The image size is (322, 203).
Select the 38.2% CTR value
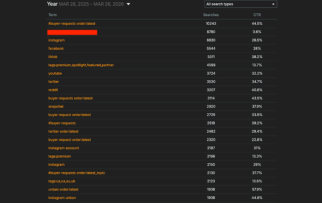(257, 57)
